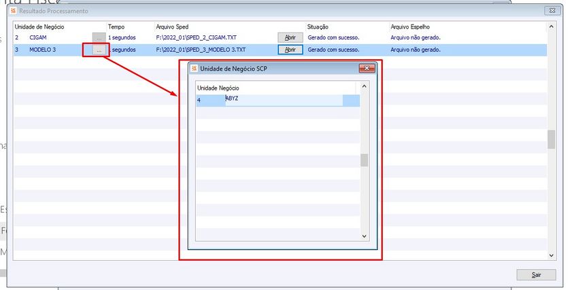Open SPED file for MODELO 3 row

click(x=290, y=50)
